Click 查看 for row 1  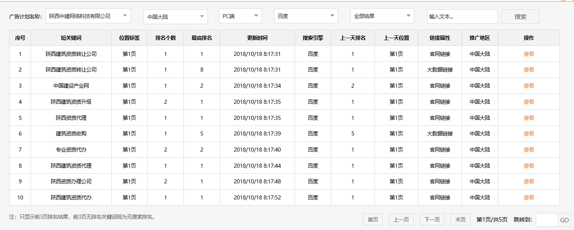click(528, 54)
